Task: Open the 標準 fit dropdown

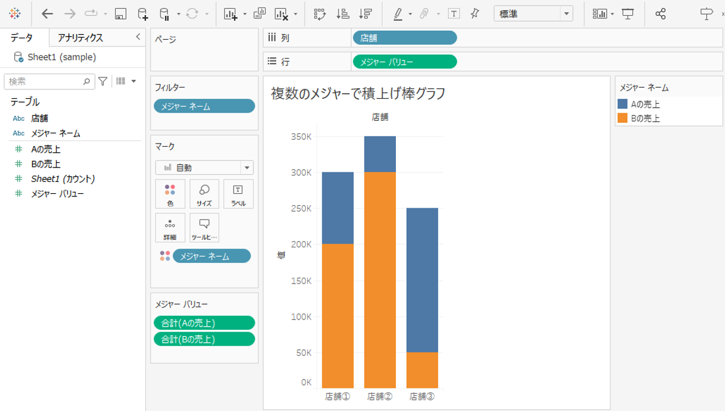Action: [x=533, y=14]
